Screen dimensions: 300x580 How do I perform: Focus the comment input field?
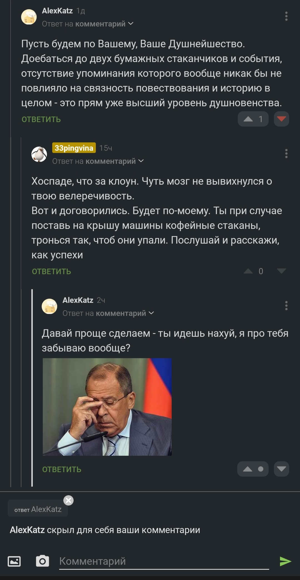(x=164, y=561)
